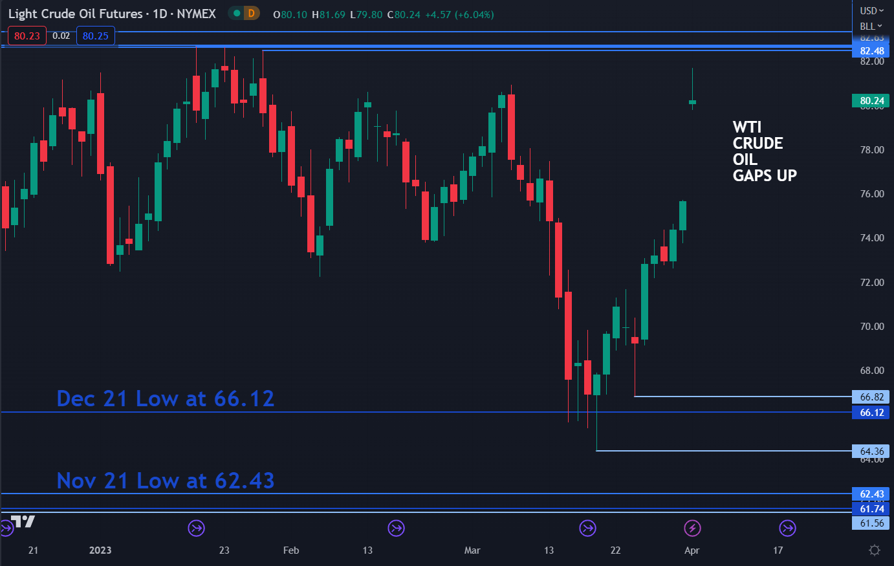Image resolution: width=894 pixels, height=566 pixels.
Task: Open chart settings gear icon
Action: tap(875, 550)
